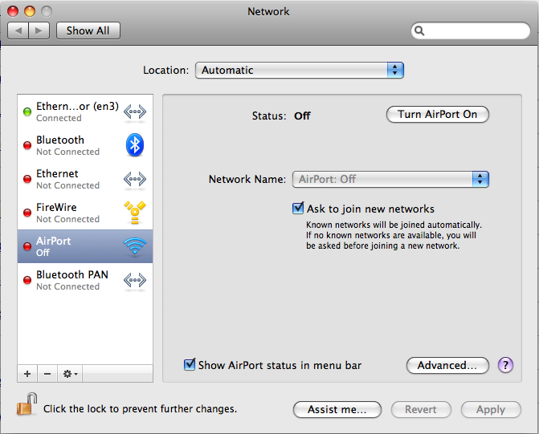Click the Bluetooth PAN arrows icon
This screenshot has height=434, width=539.
pos(135,280)
